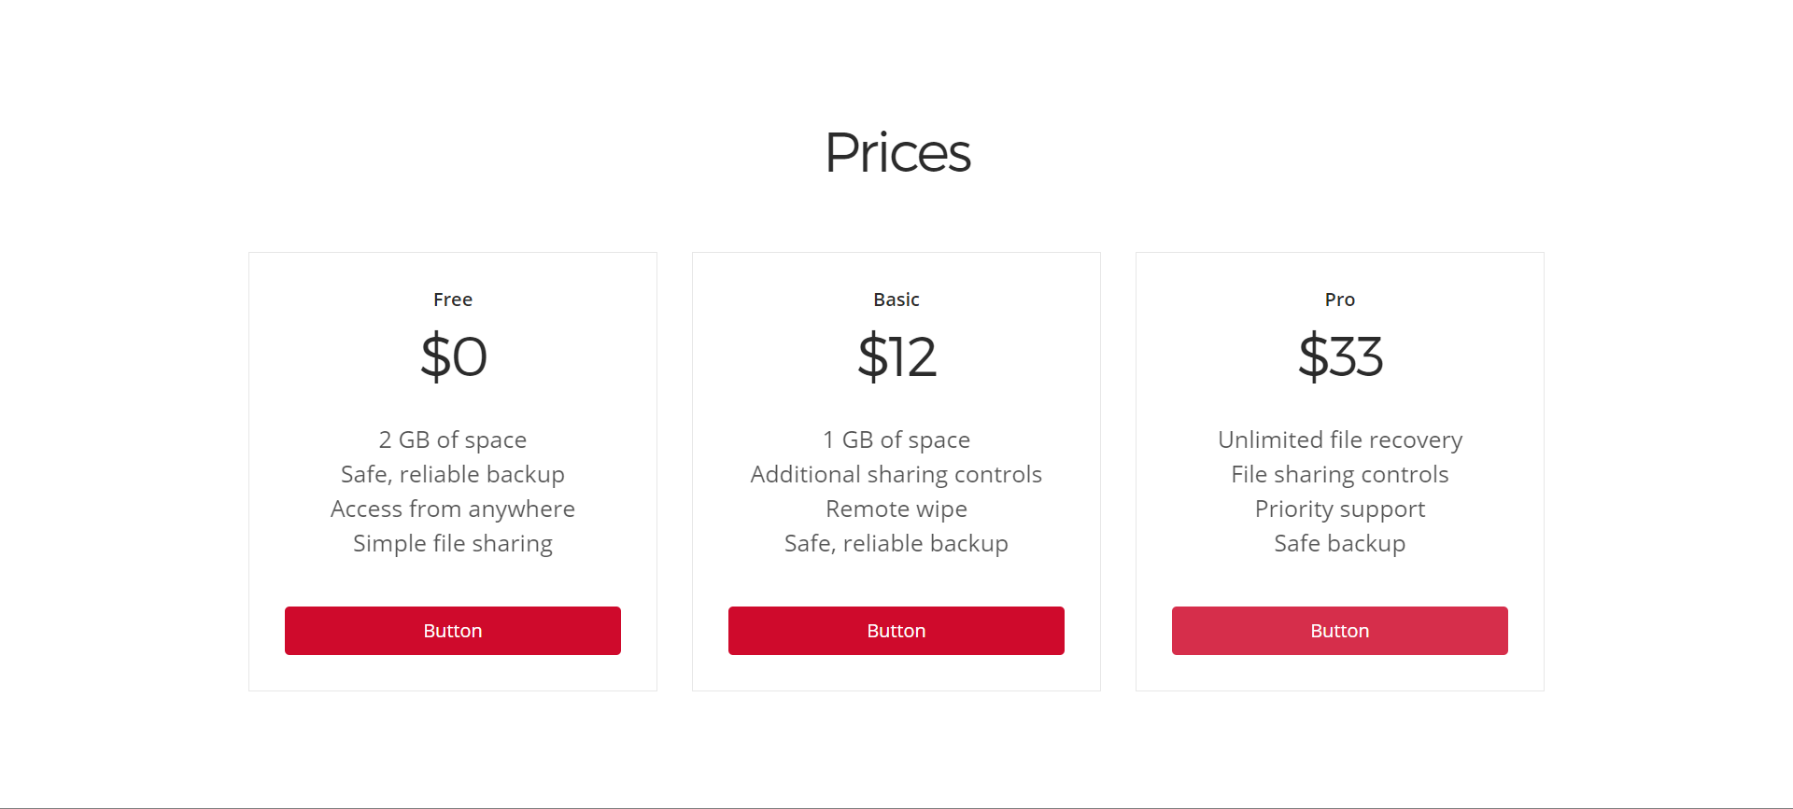Click the $12 price label
Viewport: 1793px width, 809px height.
click(896, 356)
